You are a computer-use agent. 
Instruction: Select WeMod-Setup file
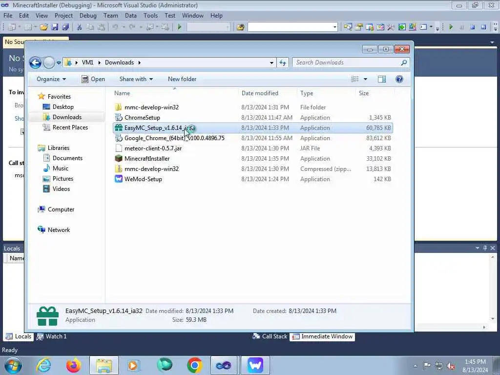pos(253,179)
